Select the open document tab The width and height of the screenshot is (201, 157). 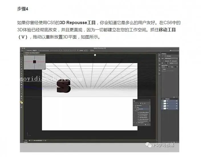[x=32, y=53]
